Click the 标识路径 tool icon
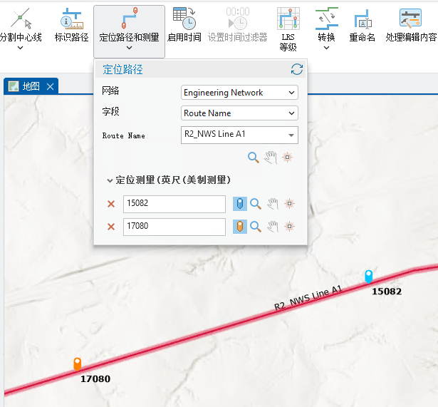Screen dimensions: 438x407 [71, 20]
